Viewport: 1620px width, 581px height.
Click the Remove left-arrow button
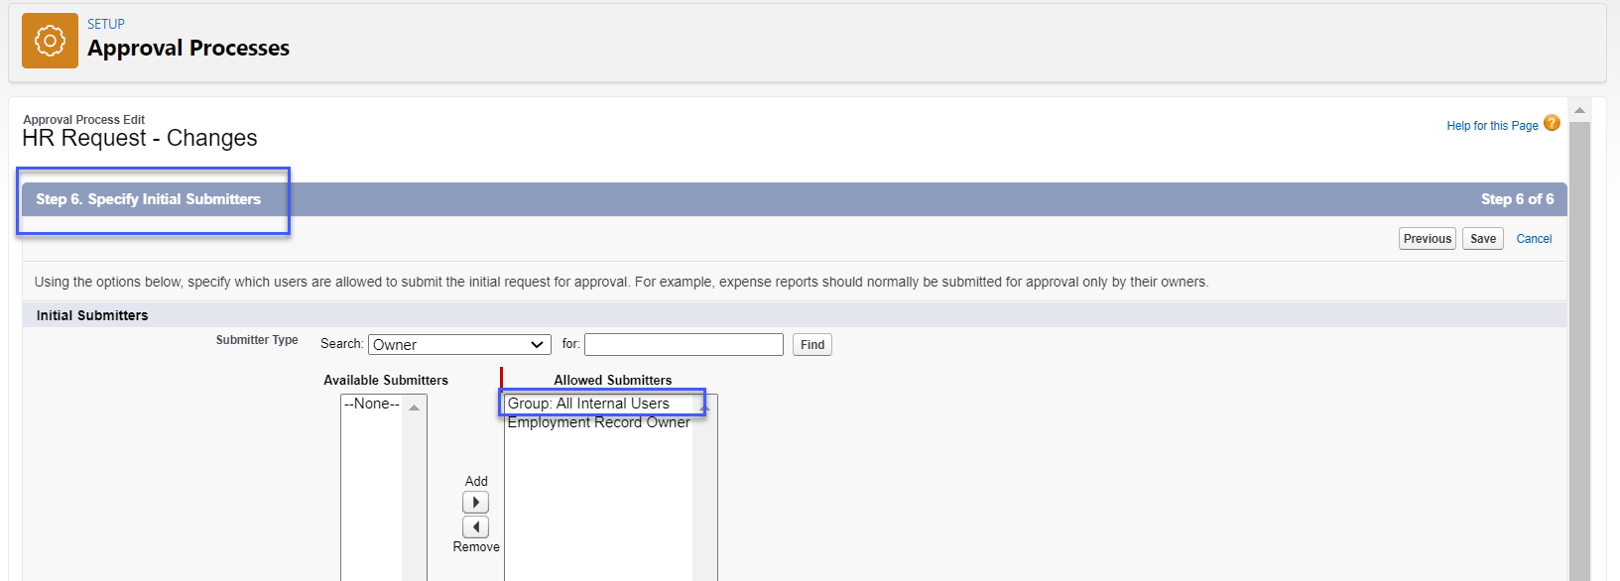(475, 527)
